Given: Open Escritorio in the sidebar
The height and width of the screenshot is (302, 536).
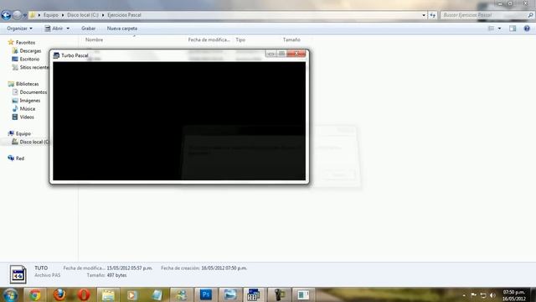Looking at the screenshot, I should coord(29,59).
